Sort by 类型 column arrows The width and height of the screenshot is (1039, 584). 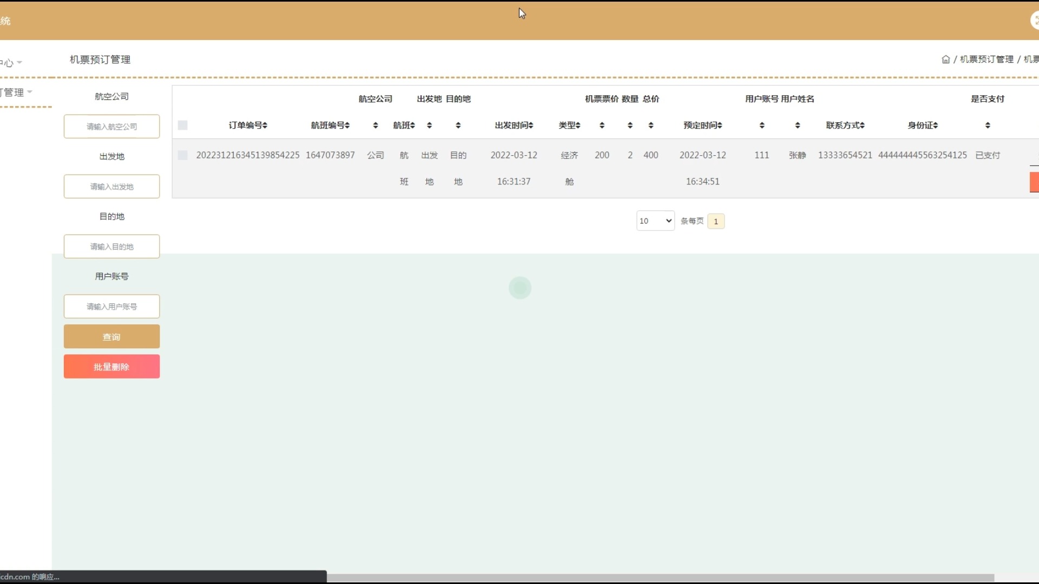tap(578, 125)
